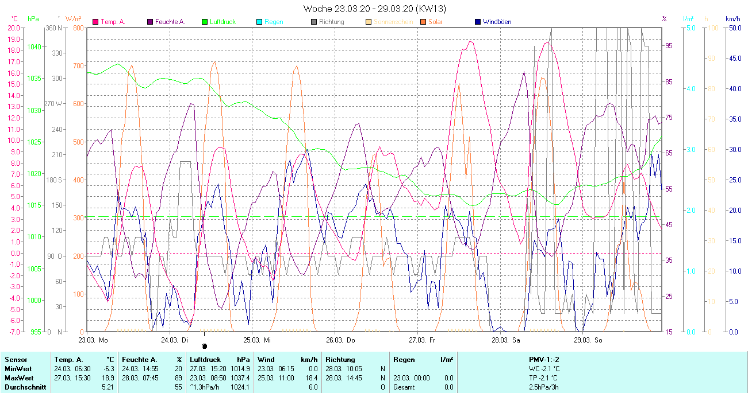Click the "28.03. 10:05" wind direction timestamp
Image resolution: width=748 pixels, height=393 pixels.
344,369
